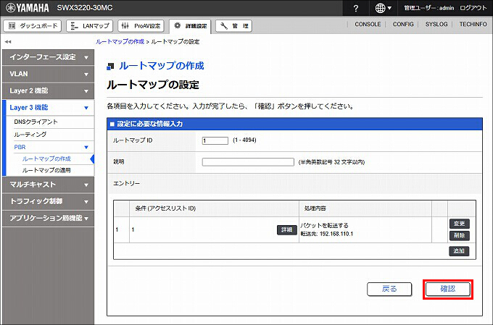Open the LANマップ tab
The image size is (493, 325).
coord(89,26)
